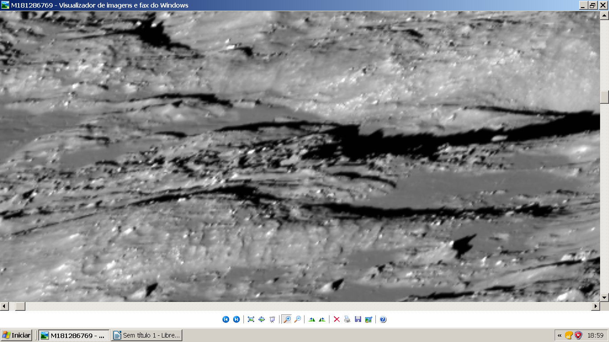609x342 pixels.
Task: Go to the next image
Action: (236, 319)
